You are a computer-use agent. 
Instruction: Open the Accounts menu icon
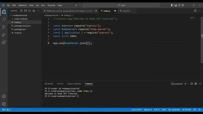point(4,96)
